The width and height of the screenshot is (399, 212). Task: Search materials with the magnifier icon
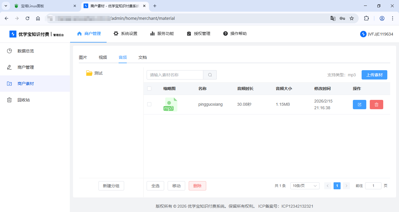pos(210,75)
